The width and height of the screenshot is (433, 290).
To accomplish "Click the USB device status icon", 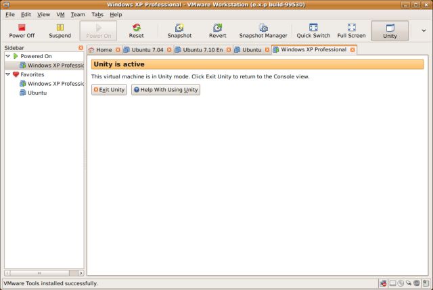I will click(409, 283).
